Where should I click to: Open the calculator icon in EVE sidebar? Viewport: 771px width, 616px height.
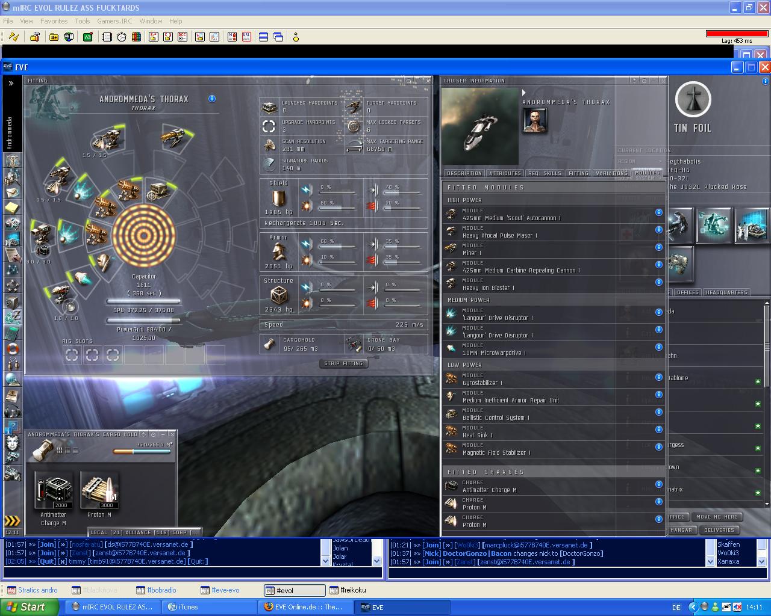click(12, 333)
